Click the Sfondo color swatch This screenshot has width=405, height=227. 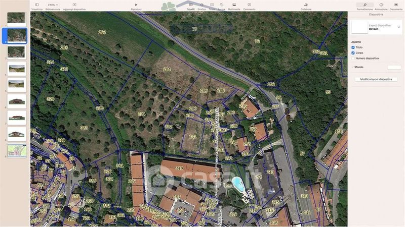[394, 67]
